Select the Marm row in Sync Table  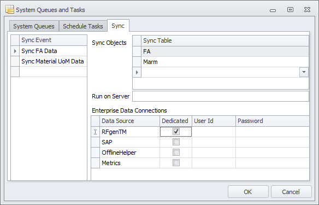225,62
